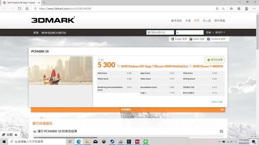
Task: View site lock info in address bar
Action: click(x=35, y=9)
